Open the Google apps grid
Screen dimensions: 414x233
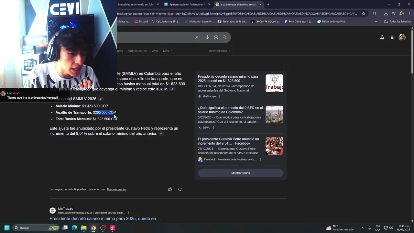[392, 38]
